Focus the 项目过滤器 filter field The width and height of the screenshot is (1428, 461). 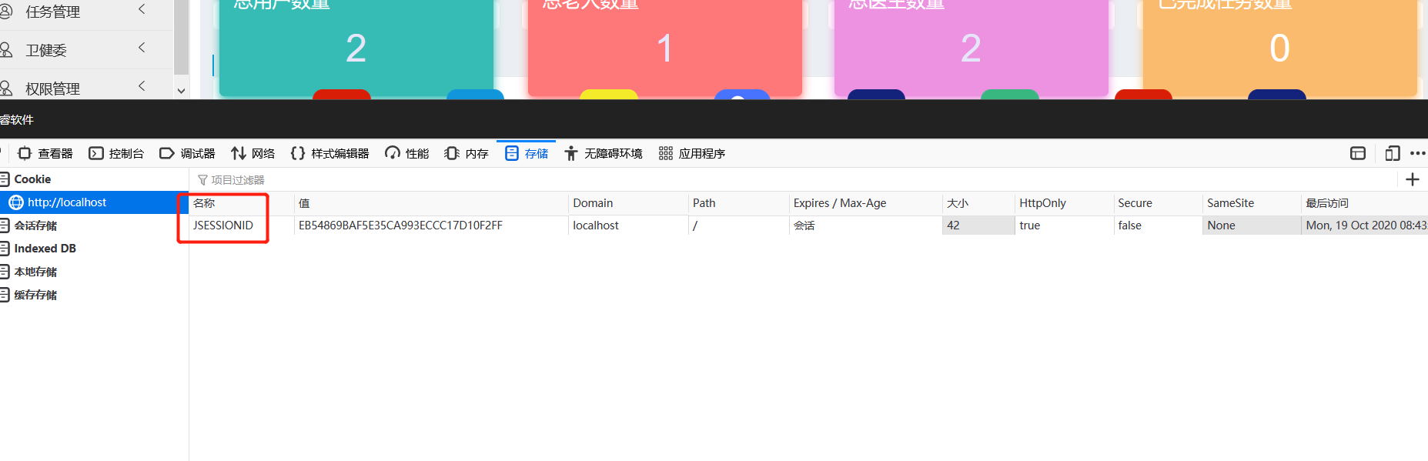point(793,179)
